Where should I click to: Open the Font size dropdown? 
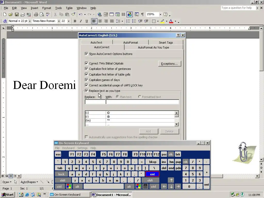[69, 21]
